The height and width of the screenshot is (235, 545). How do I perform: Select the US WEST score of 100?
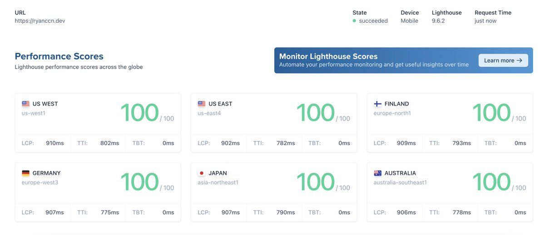pos(139,113)
